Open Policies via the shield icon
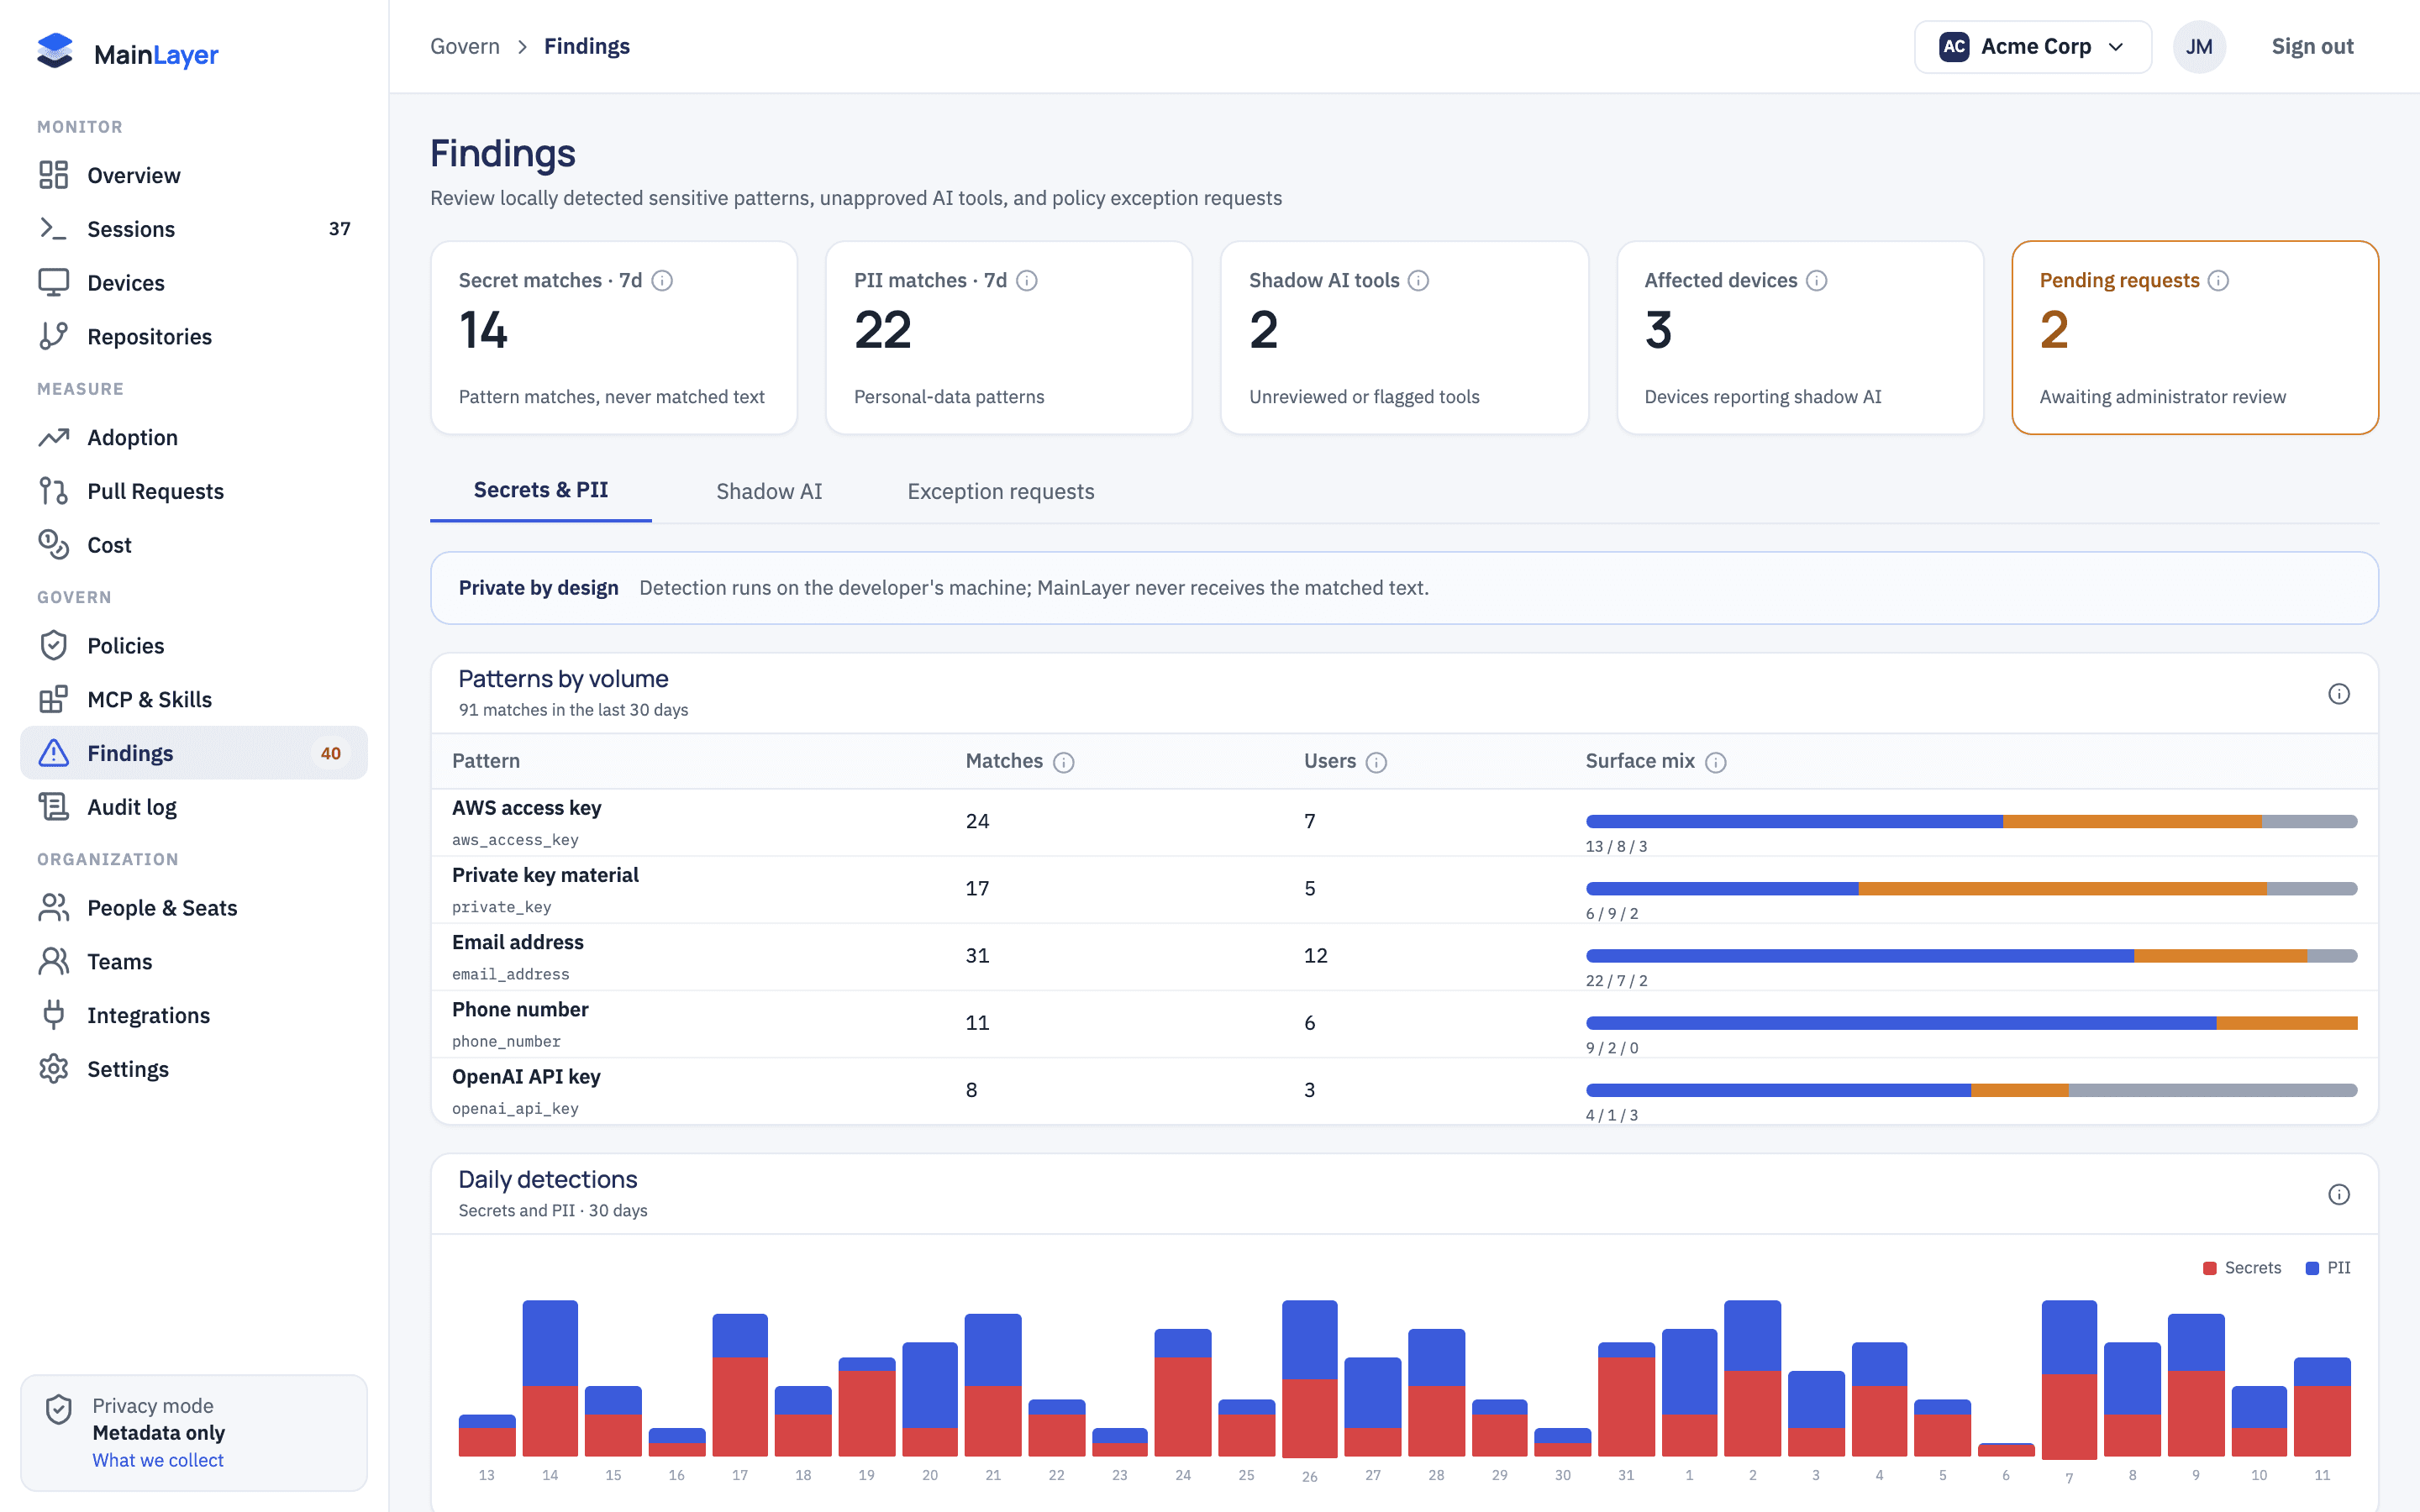2420x1512 pixels. 54,645
